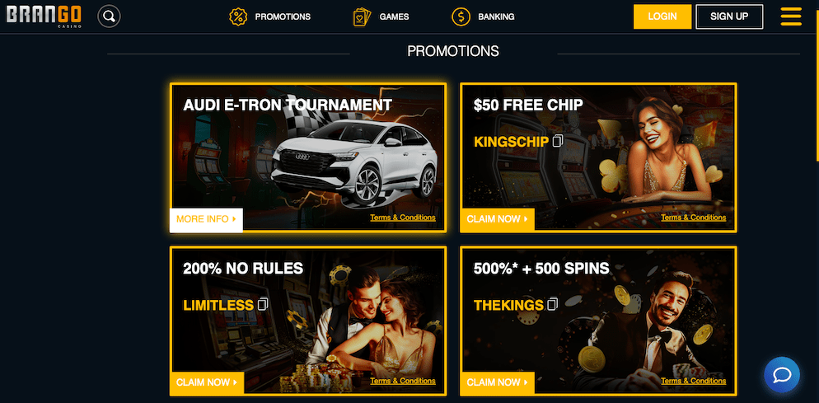
Task: Copy the KINGSCHIP coupon code icon
Action: click(x=558, y=141)
